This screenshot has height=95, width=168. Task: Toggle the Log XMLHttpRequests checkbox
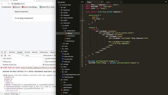coord(44,59)
